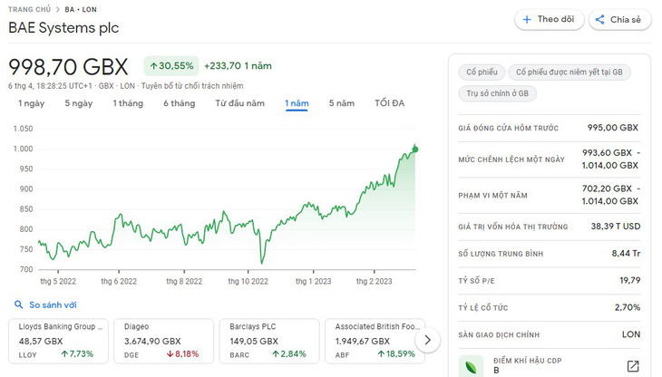The height and width of the screenshot is (377, 662).
Task: Click the magnifier icon beside So sánh với
Action: (x=18, y=304)
